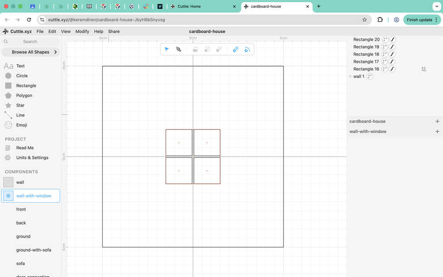Image resolution: width=443 pixels, height=277 pixels.
Task: Click Rectangle 20 stroke style icon
Action: pyautogui.click(x=392, y=39)
